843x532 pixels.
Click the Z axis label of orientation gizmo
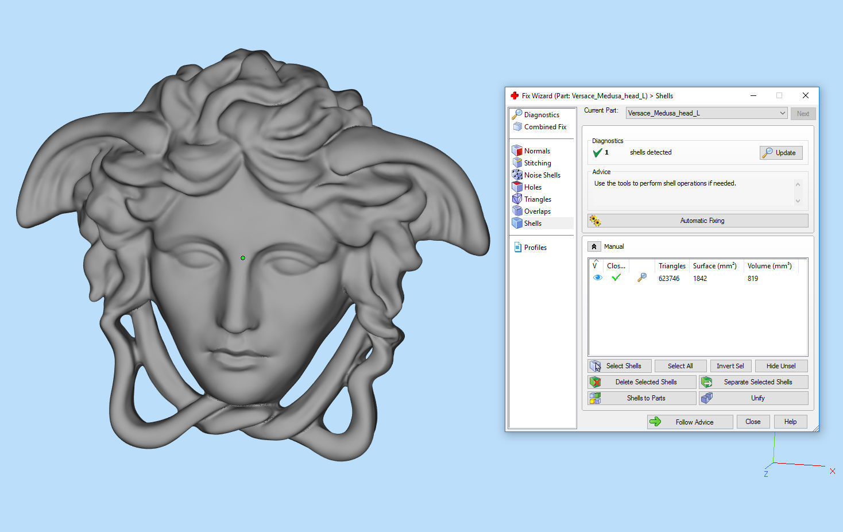pos(766,474)
